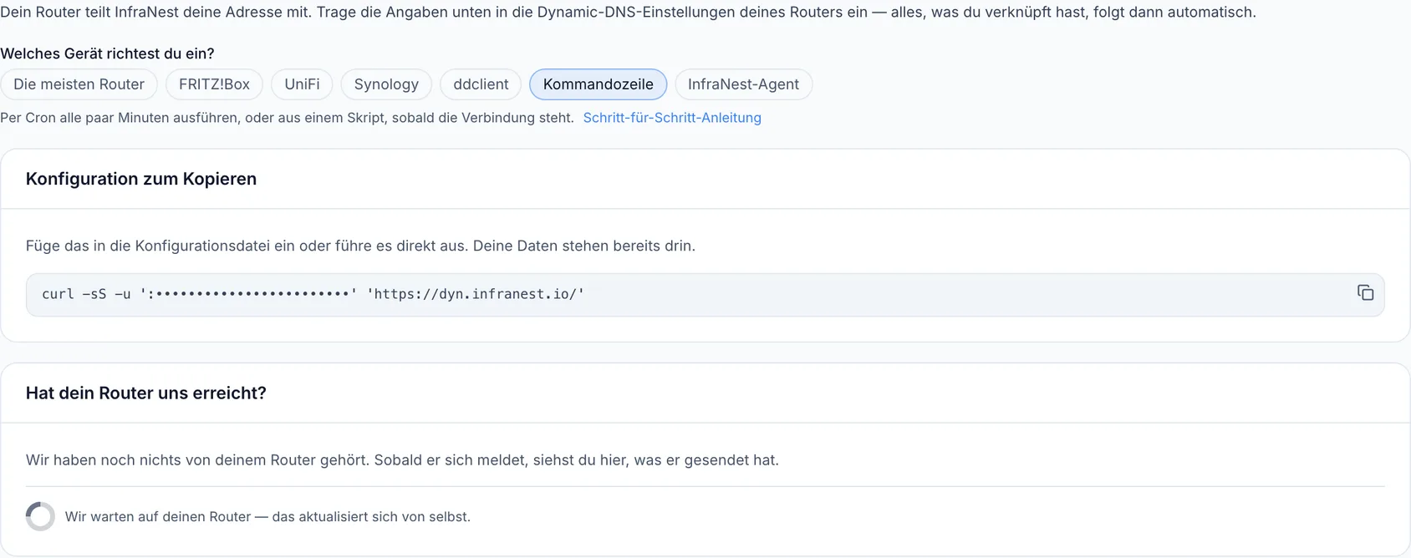Click the intro text 'Dein Router teilt InfraNest deine Adresse mit'

[x=155, y=13]
